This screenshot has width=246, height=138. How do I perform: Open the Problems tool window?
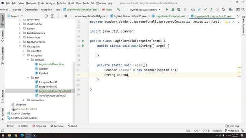[39, 126]
